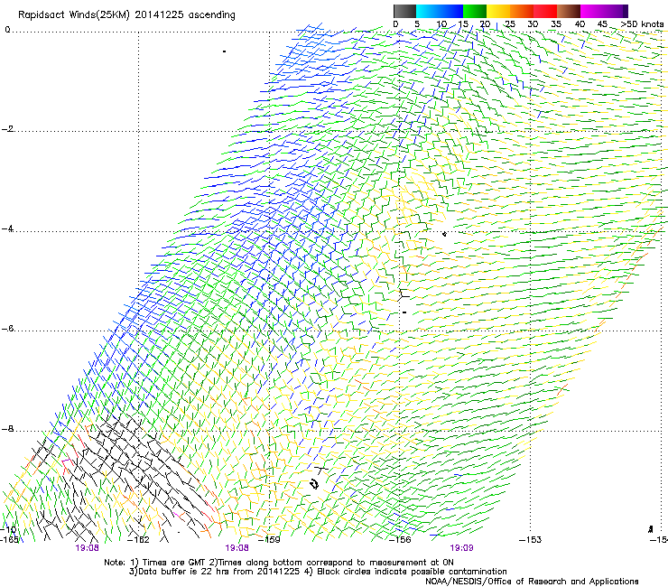This screenshot has height=587, width=668.
Task: Click the magenta-purple 40-50 knots legend swatch
Action: click(604, 11)
